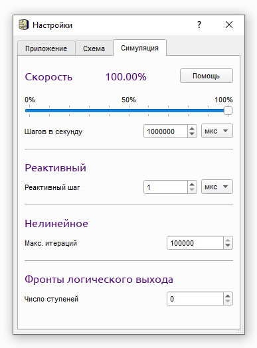Screen dimensions: 257x348
Task: Click the question mark help icon
Action: coord(199,25)
